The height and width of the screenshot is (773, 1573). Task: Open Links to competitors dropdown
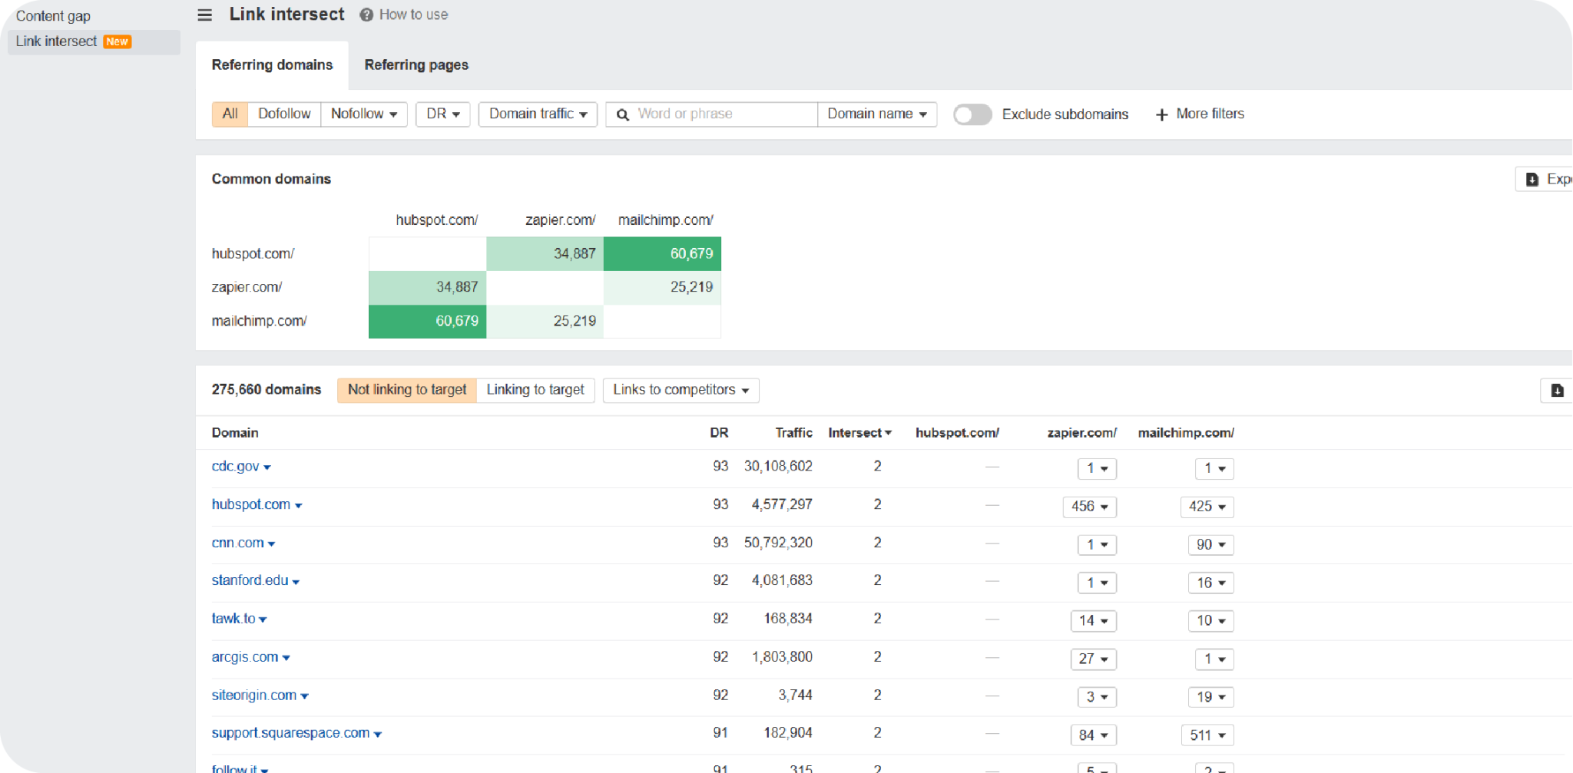(681, 390)
